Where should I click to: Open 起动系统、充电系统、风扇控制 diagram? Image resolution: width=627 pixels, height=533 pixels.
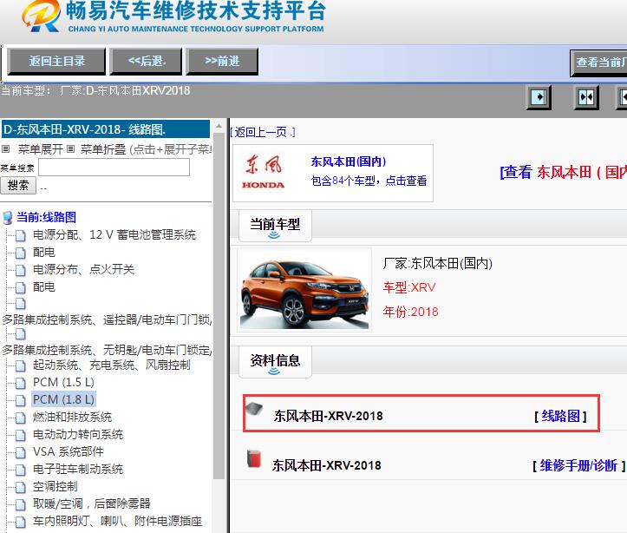coord(111,365)
